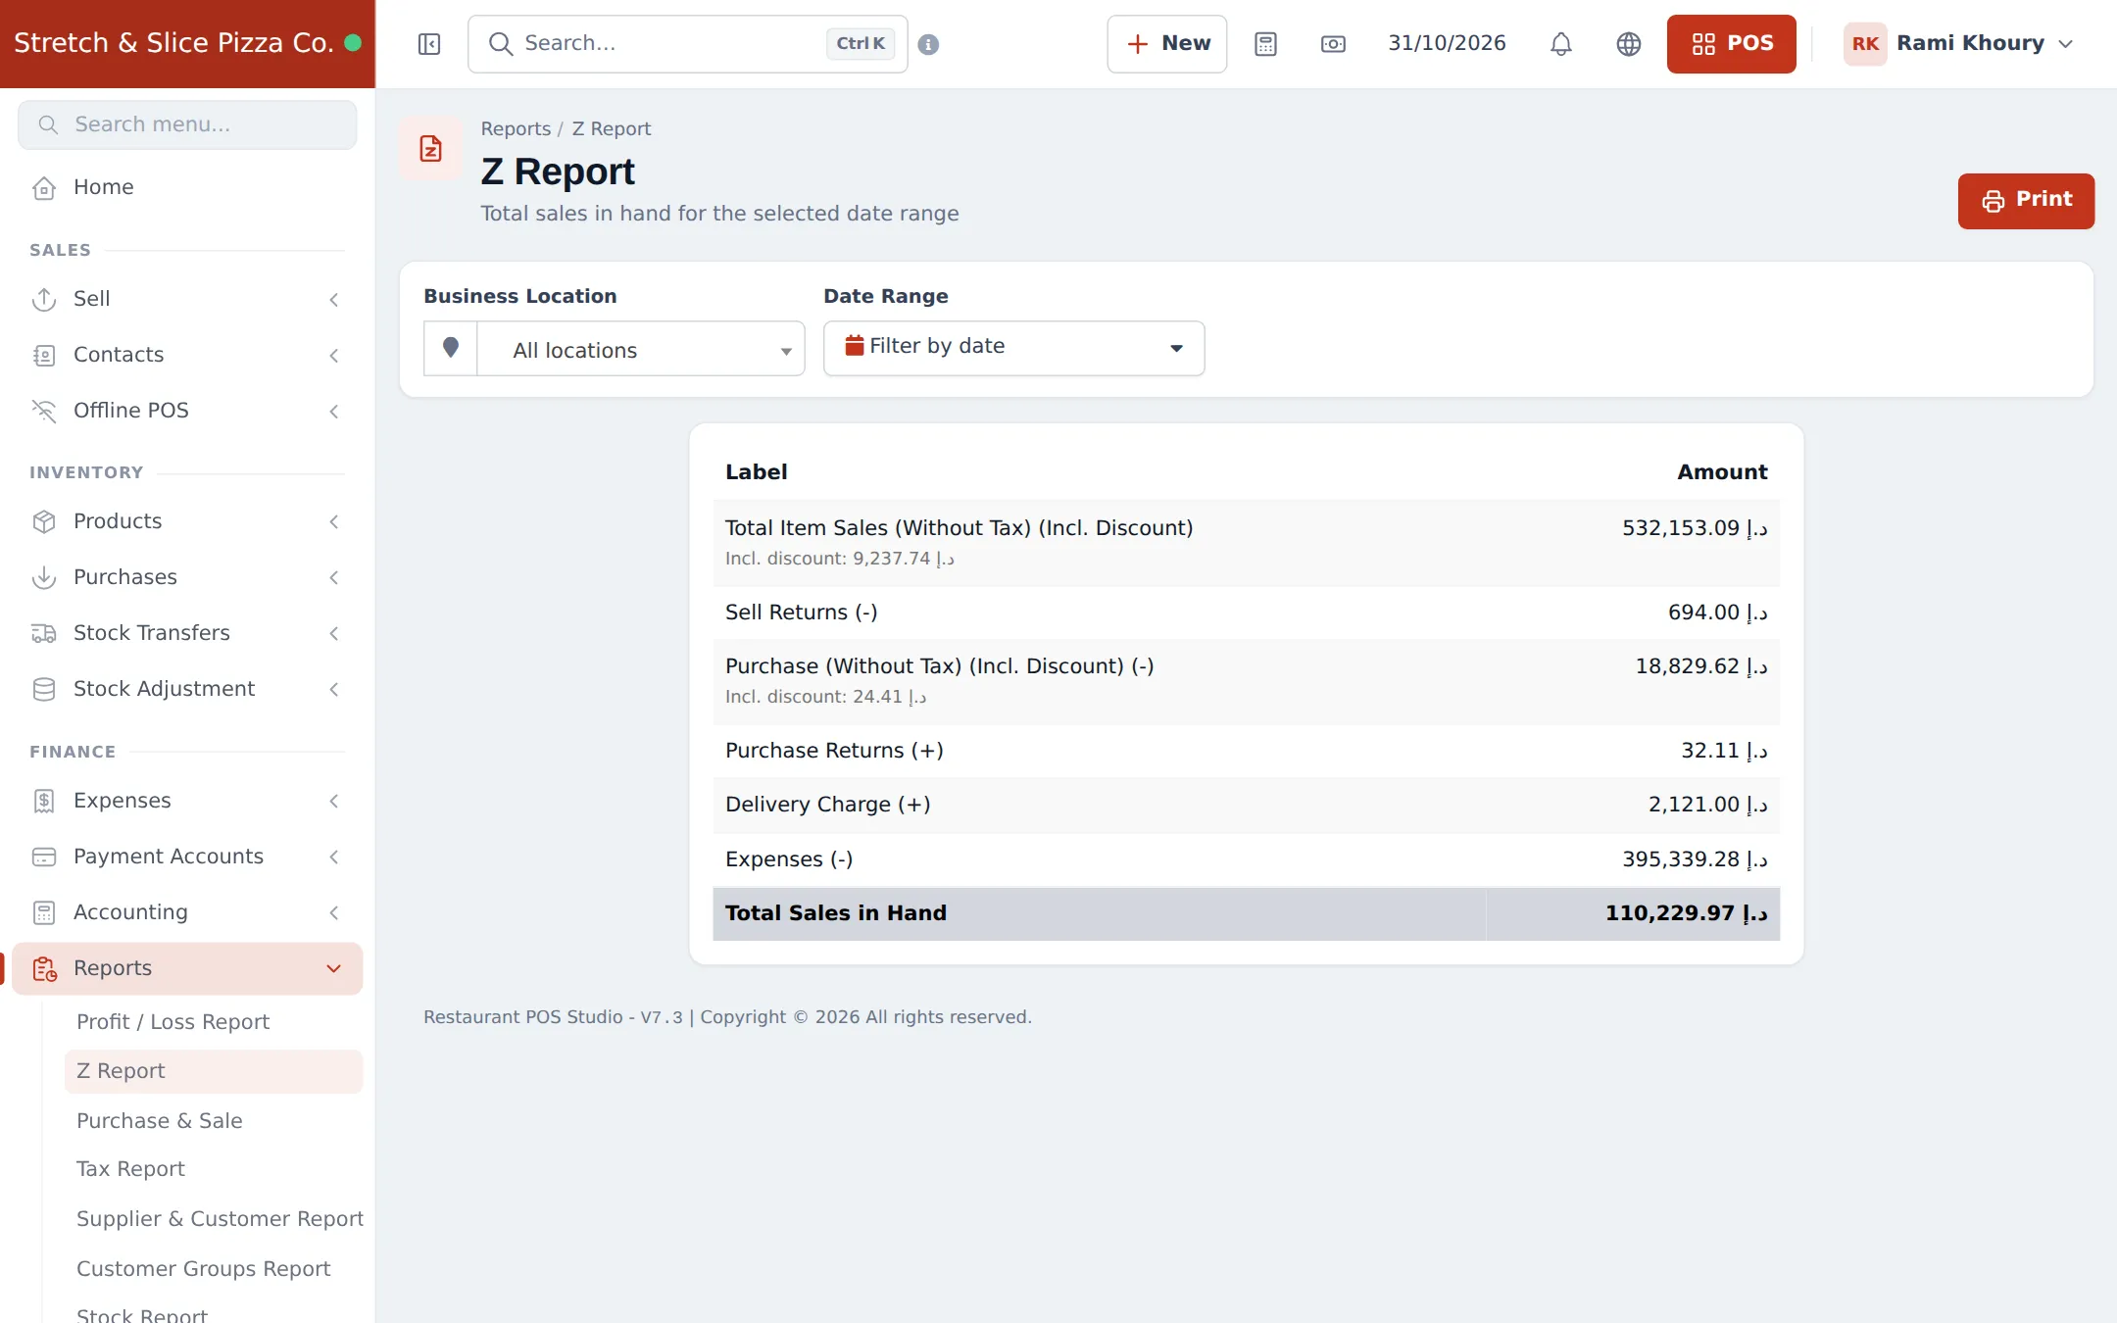Click the Accounting calculator icon in the sidebar
This screenshot has width=2117, height=1323.
tap(44, 912)
